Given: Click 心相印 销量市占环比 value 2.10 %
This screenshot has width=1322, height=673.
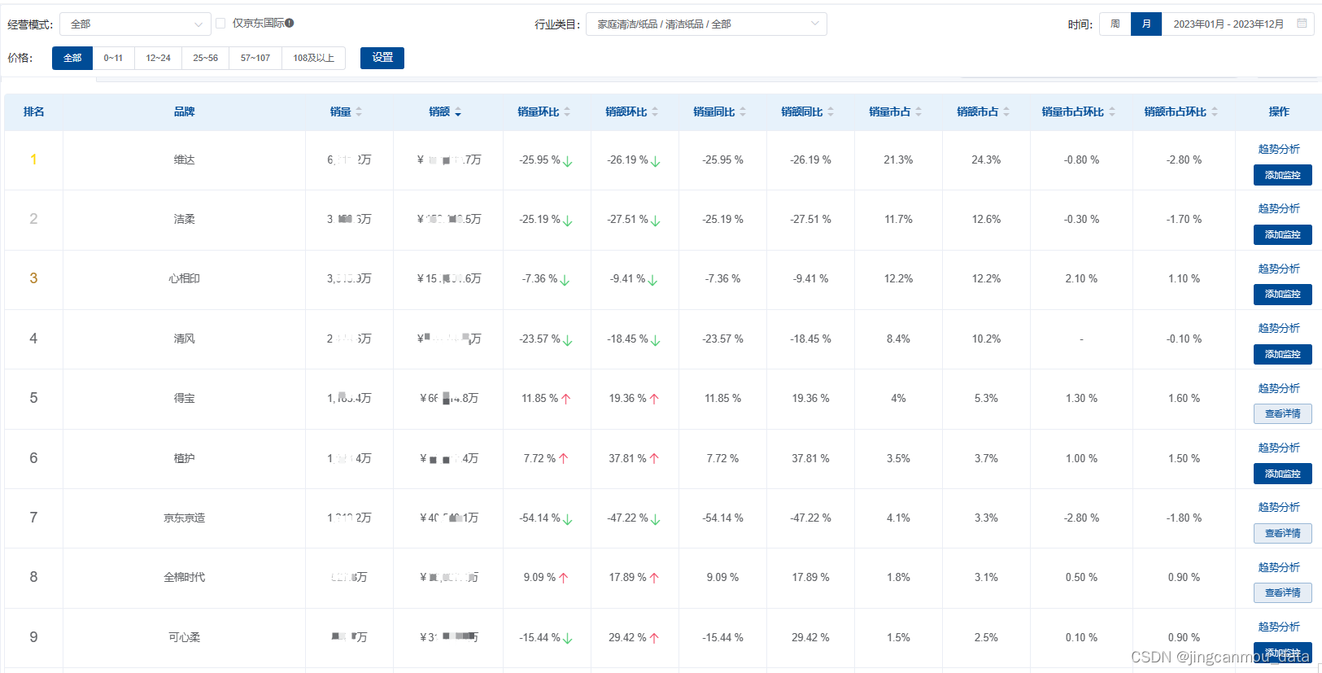Looking at the screenshot, I should tap(1081, 278).
